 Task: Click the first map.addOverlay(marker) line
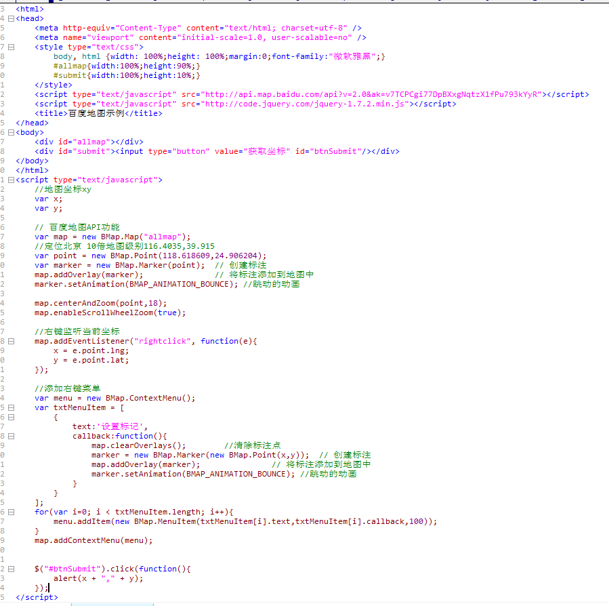(89, 275)
